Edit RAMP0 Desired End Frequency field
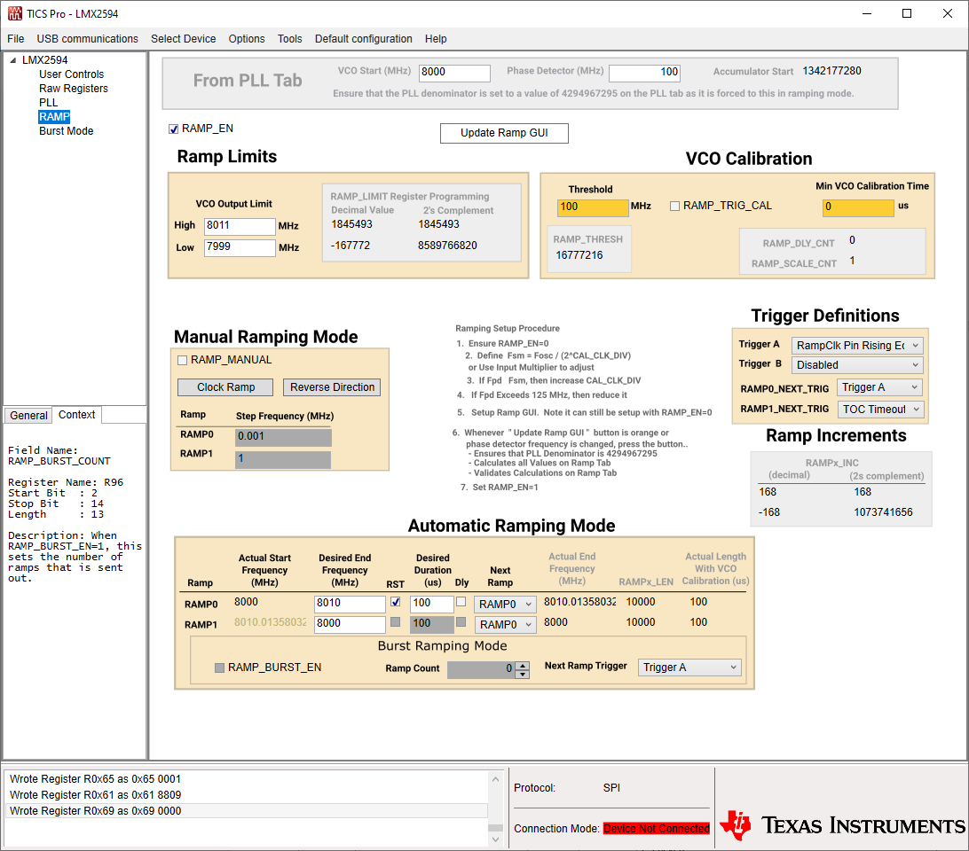Screen dimensions: 969x851 pyautogui.click(x=350, y=604)
